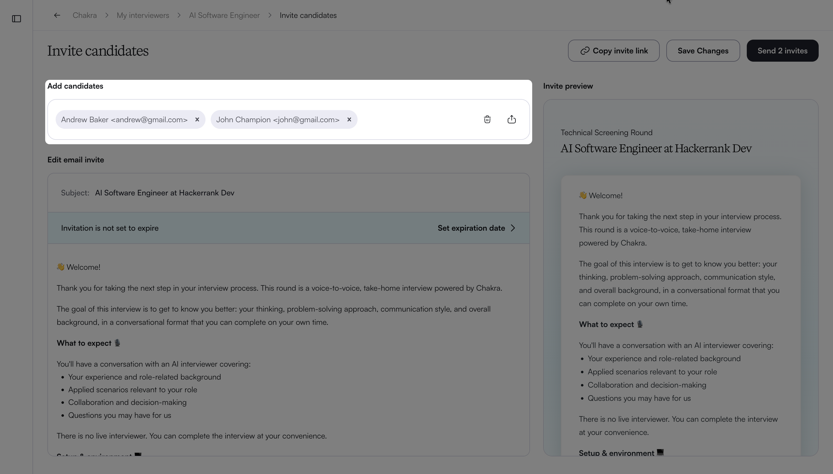Copy invite link button
This screenshot has height=474, width=833.
click(613, 51)
